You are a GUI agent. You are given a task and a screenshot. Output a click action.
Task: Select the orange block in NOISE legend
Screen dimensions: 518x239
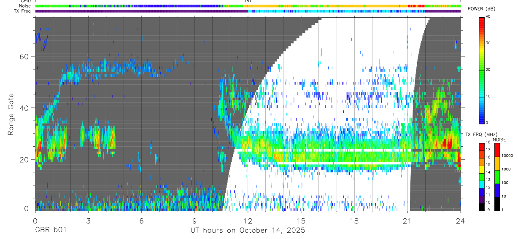tap(497, 164)
